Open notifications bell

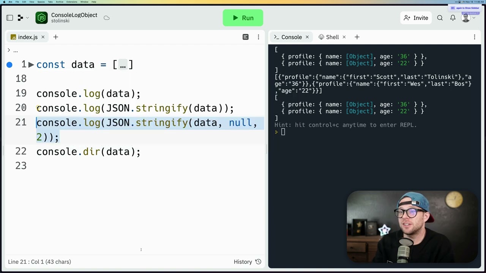453,18
